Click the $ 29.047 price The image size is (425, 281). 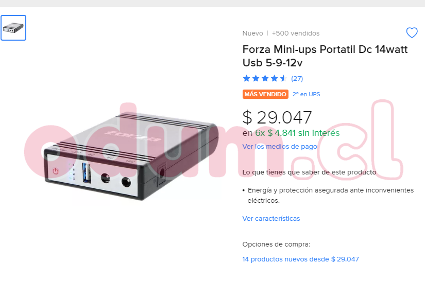click(x=277, y=118)
